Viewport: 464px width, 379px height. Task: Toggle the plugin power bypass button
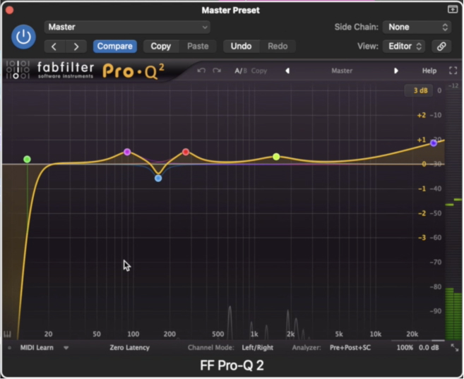(23, 37)
